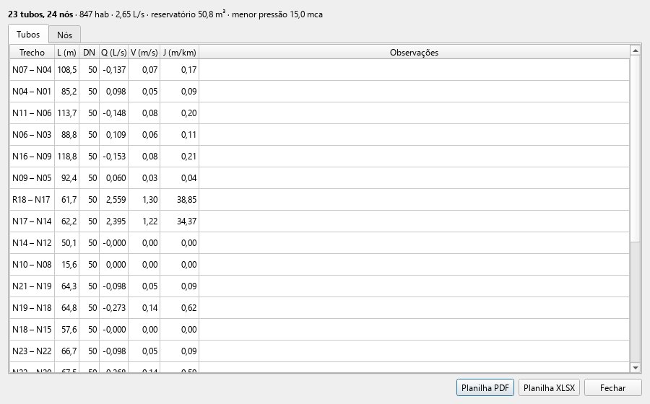Click the J (m/km) column header

(x=180, y=52)
